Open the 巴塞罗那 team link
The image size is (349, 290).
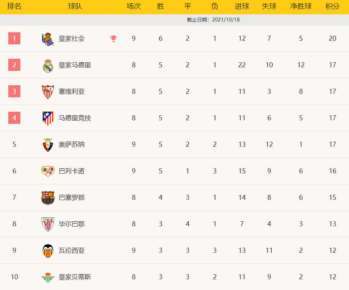(x=72, y=197)
